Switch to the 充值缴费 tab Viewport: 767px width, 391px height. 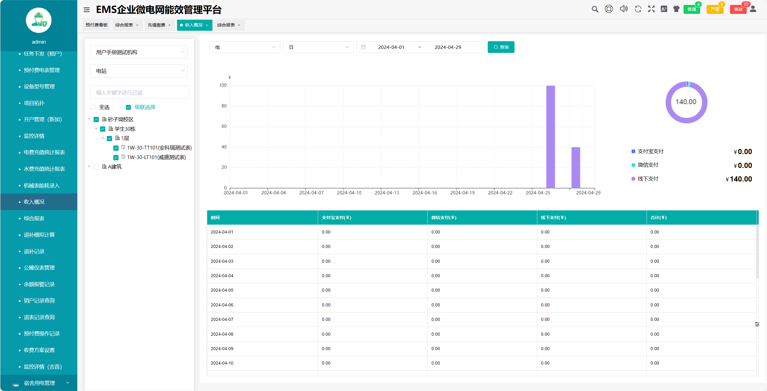[156, 25]
